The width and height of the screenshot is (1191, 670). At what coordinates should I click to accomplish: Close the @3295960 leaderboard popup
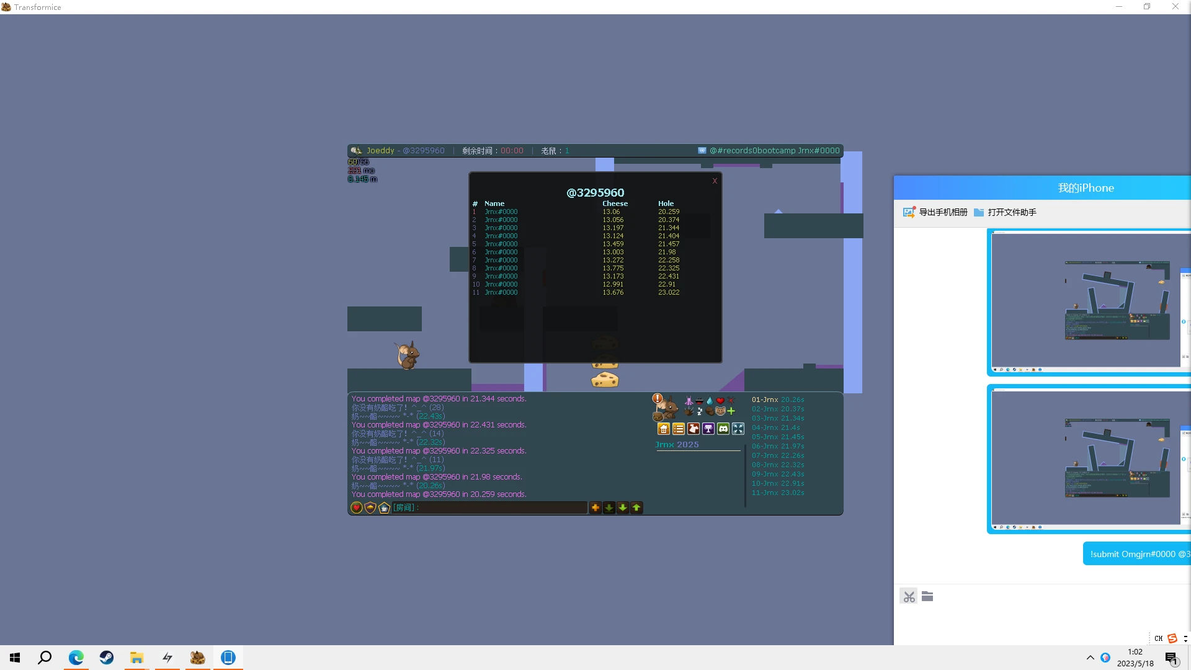pyautogui.click(x=715, y=181)
